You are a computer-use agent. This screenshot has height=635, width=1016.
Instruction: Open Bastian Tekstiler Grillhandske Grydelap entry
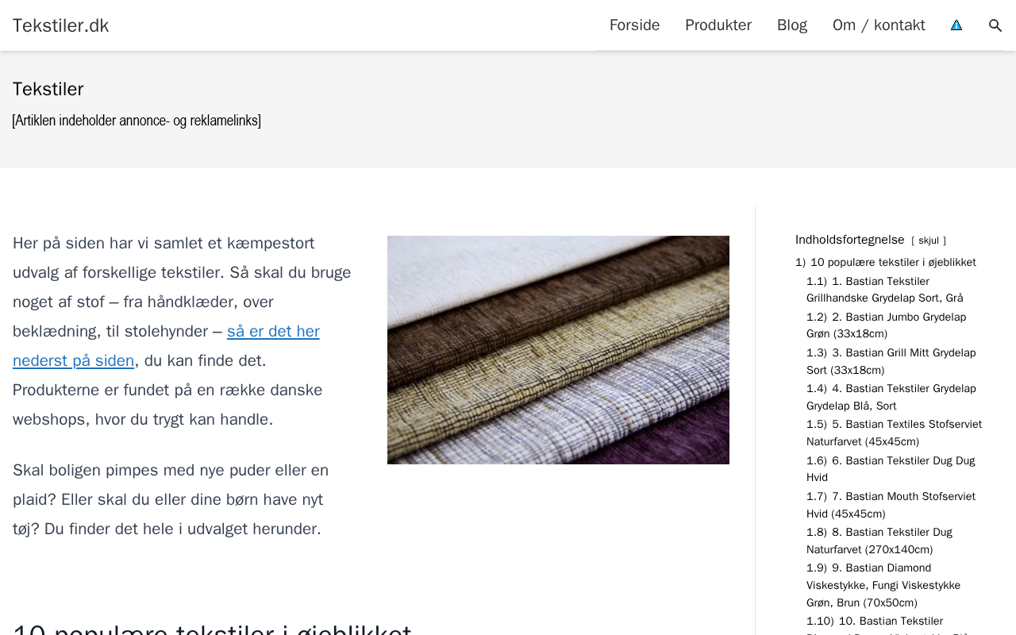(x=885, y=290)
